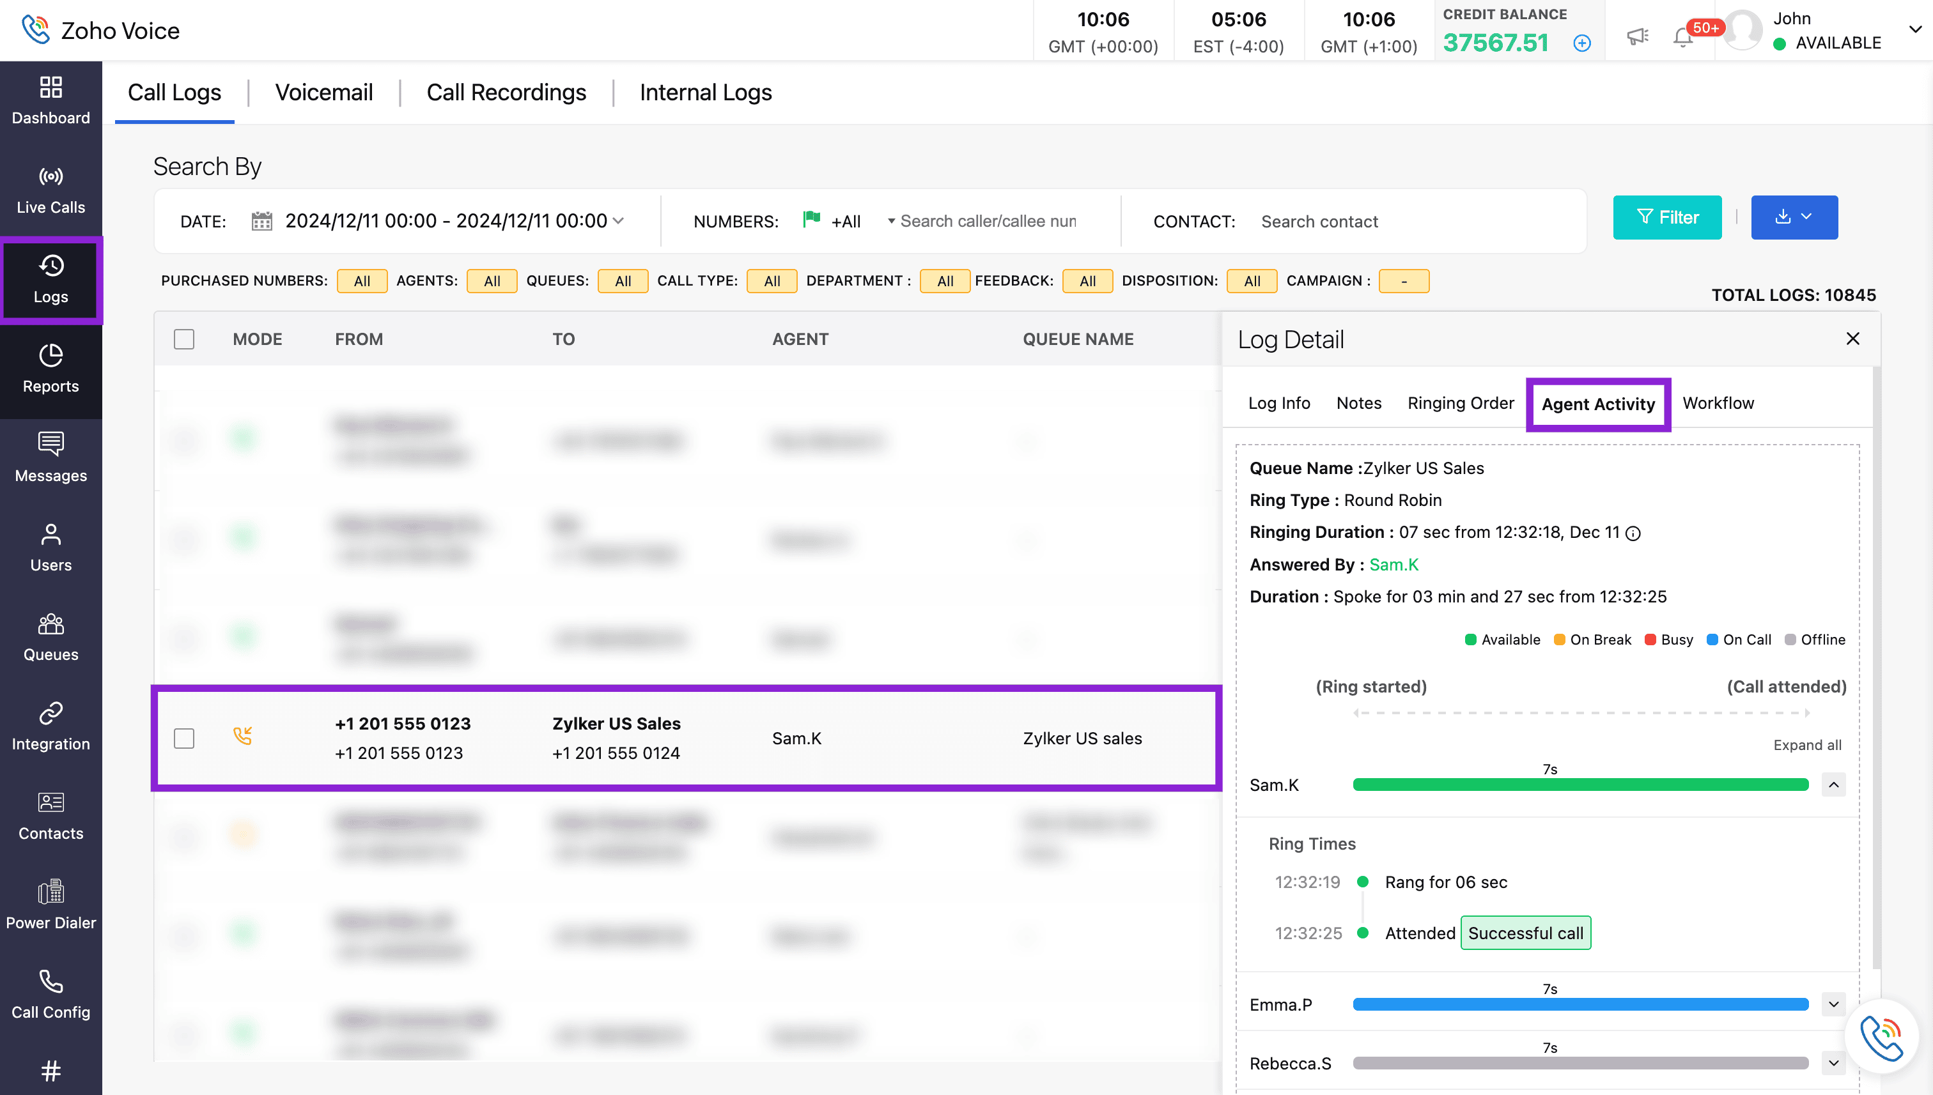Collapse Sam.K's agent activity details
This screenshot has width=1933, height=1095.
1834,785
